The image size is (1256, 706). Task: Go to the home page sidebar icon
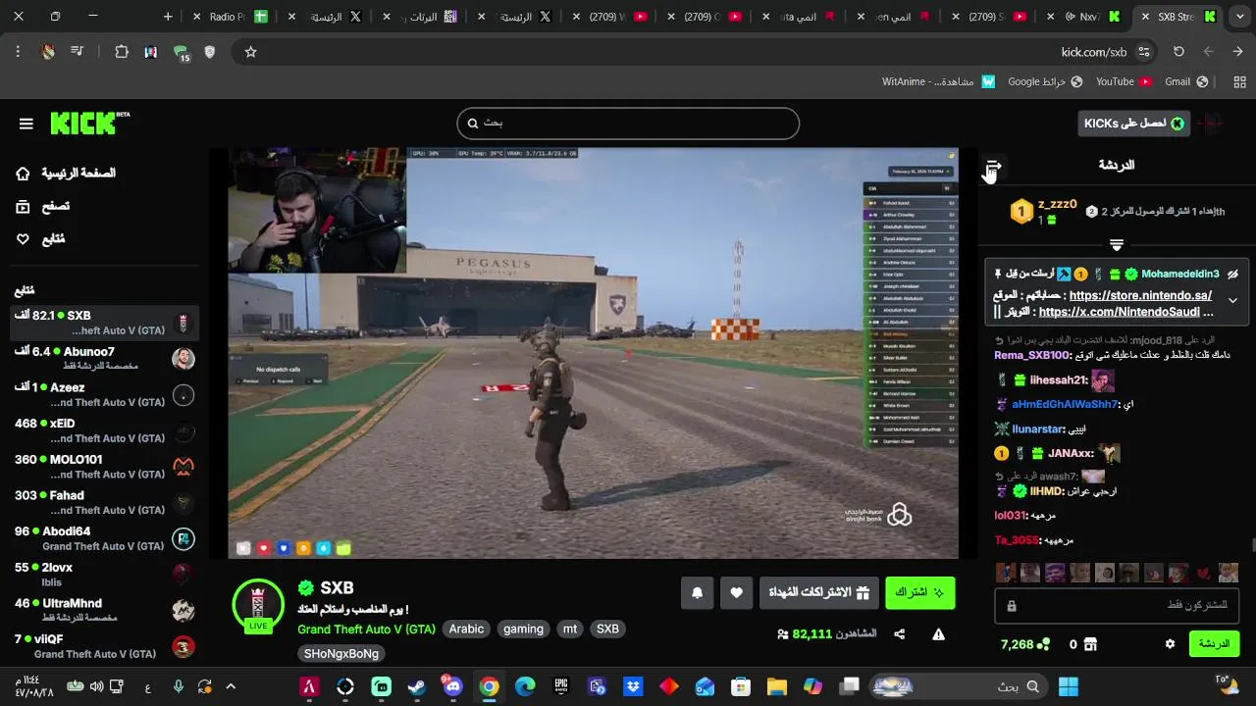click(x=23, y=174)
